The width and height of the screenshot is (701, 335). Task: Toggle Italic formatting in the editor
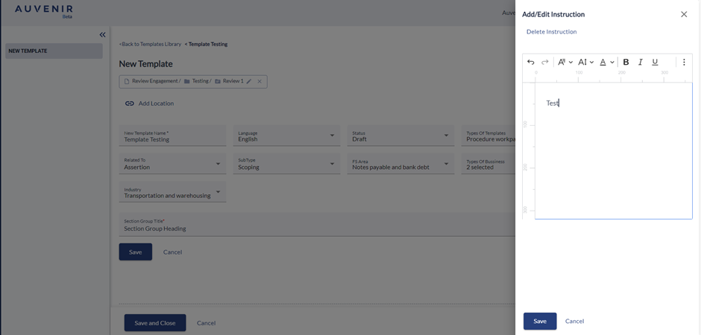coord(640,63)
